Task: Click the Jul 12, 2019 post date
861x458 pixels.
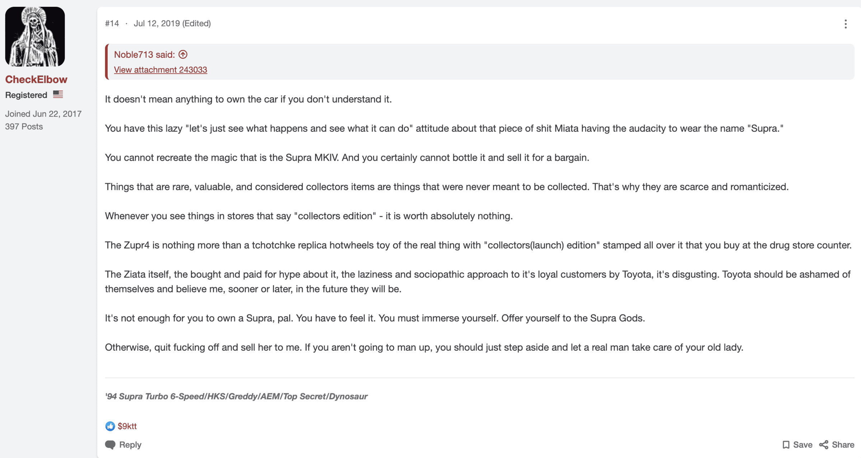Action: (157, 23)
